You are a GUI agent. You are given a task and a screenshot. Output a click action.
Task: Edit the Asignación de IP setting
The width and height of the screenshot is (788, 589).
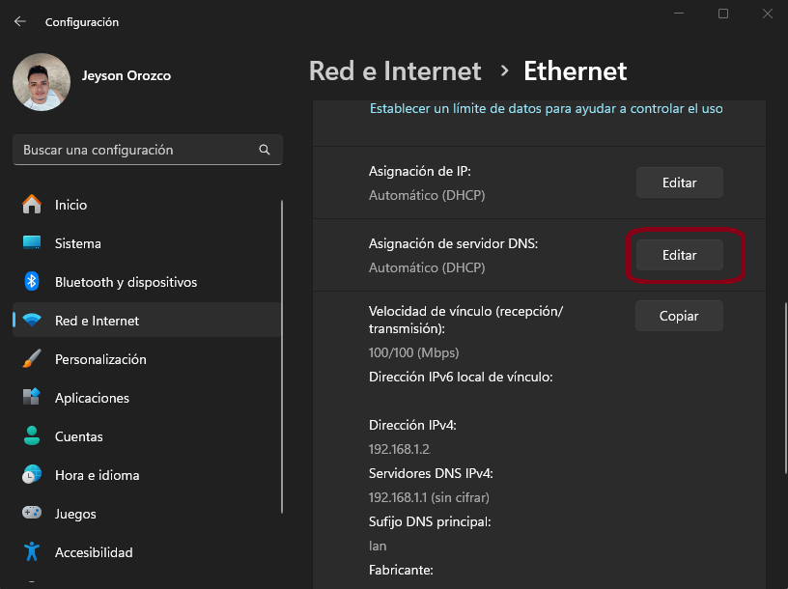pos(679,182)
